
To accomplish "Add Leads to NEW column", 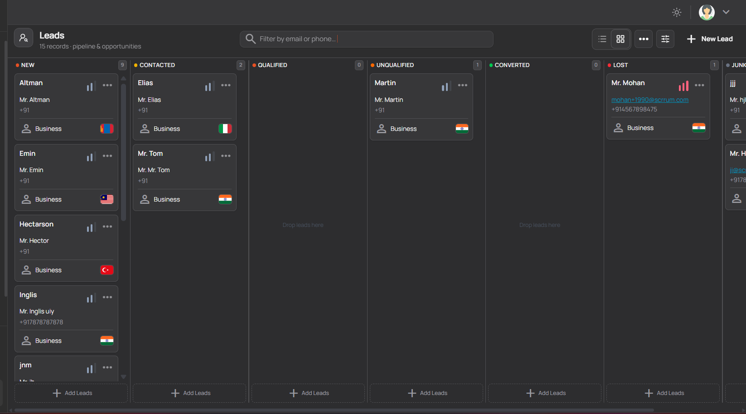I will click(x=71, y=393).
